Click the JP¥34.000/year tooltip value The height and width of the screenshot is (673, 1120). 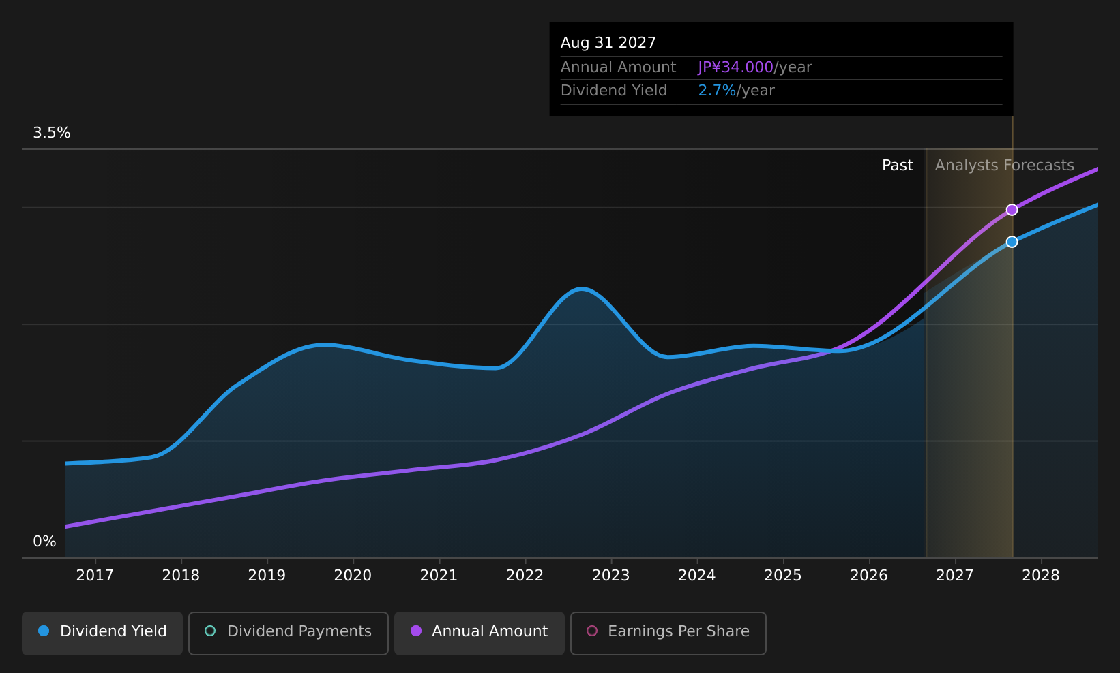[754, 67]
